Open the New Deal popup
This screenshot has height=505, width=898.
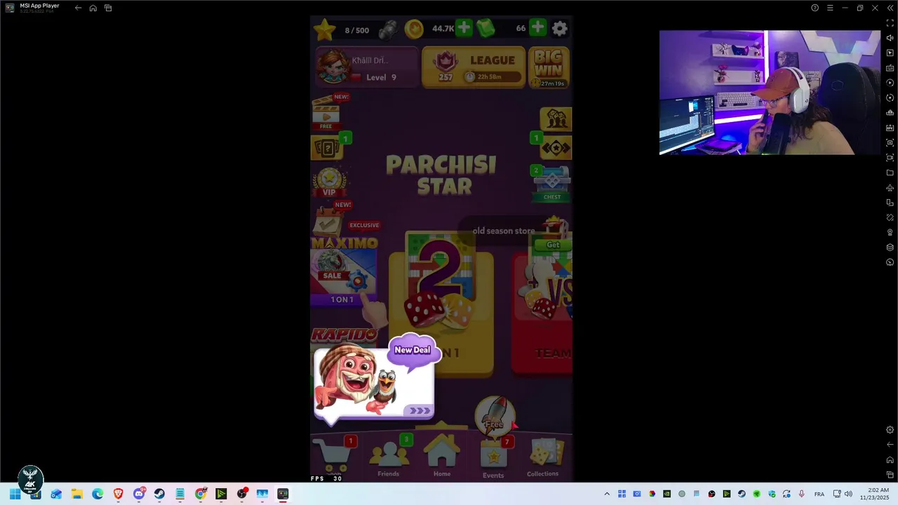coord(374,383)
